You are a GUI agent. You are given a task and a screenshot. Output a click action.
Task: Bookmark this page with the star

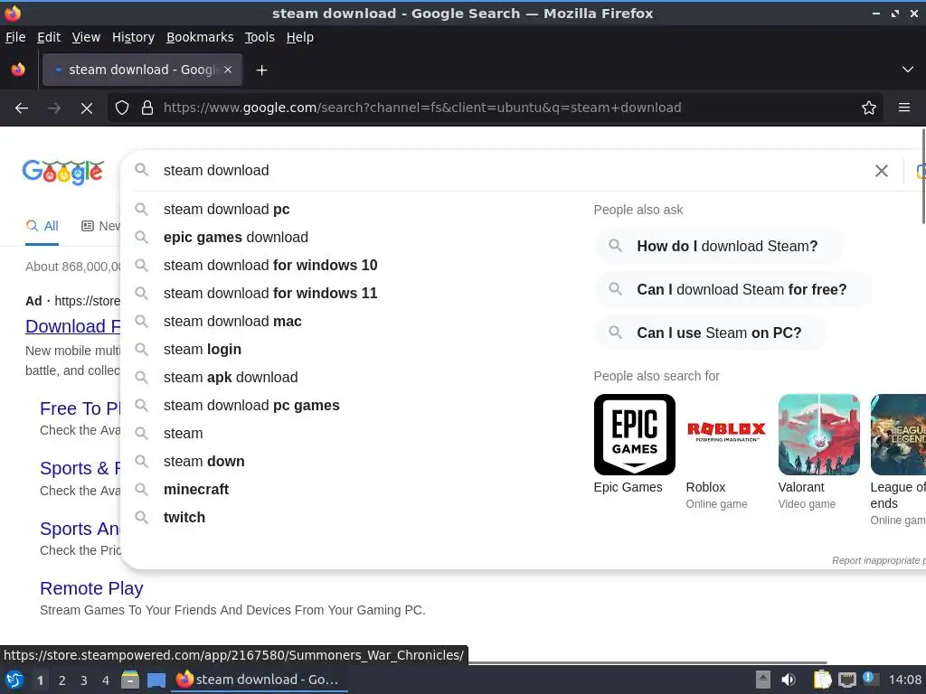tap(868, 108)
